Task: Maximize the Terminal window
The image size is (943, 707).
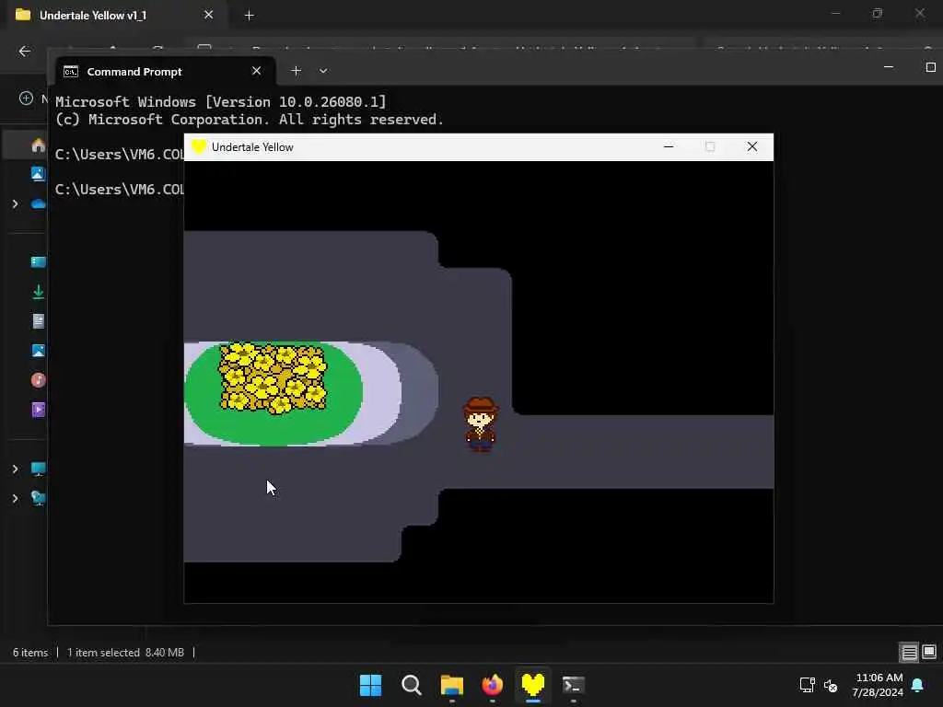Action: [x=930, y=66]
